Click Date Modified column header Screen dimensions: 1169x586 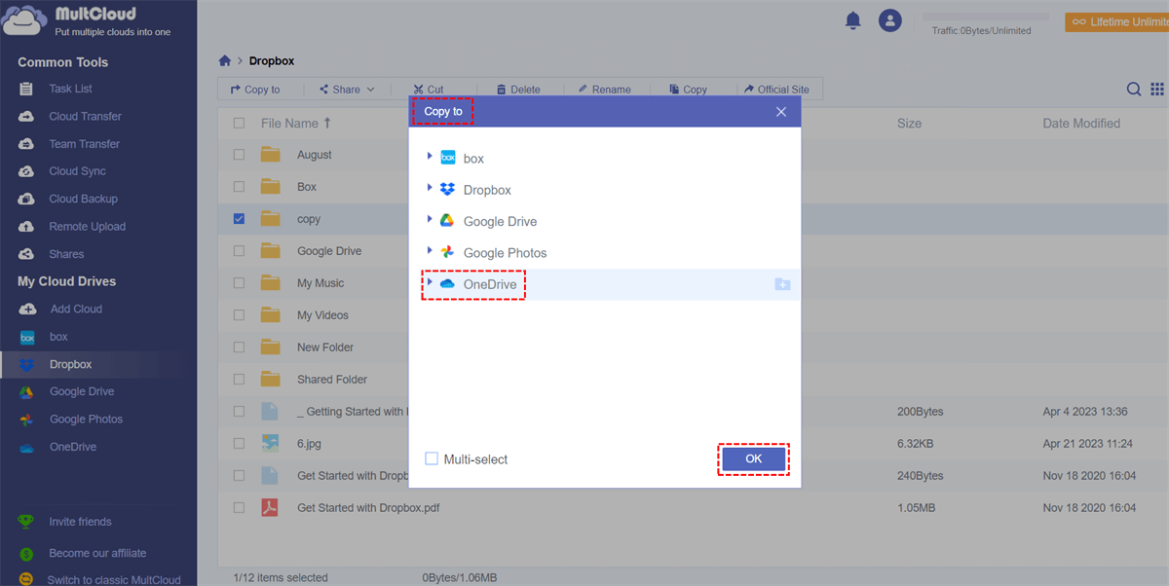(x=1081, y=124)
